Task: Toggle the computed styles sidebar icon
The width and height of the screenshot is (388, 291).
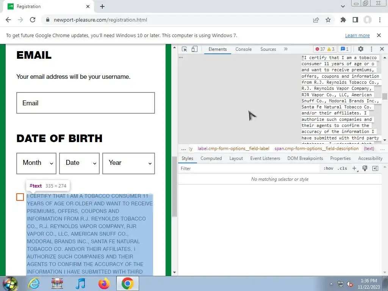Action: pyautogui.click(x=375, y=169)
